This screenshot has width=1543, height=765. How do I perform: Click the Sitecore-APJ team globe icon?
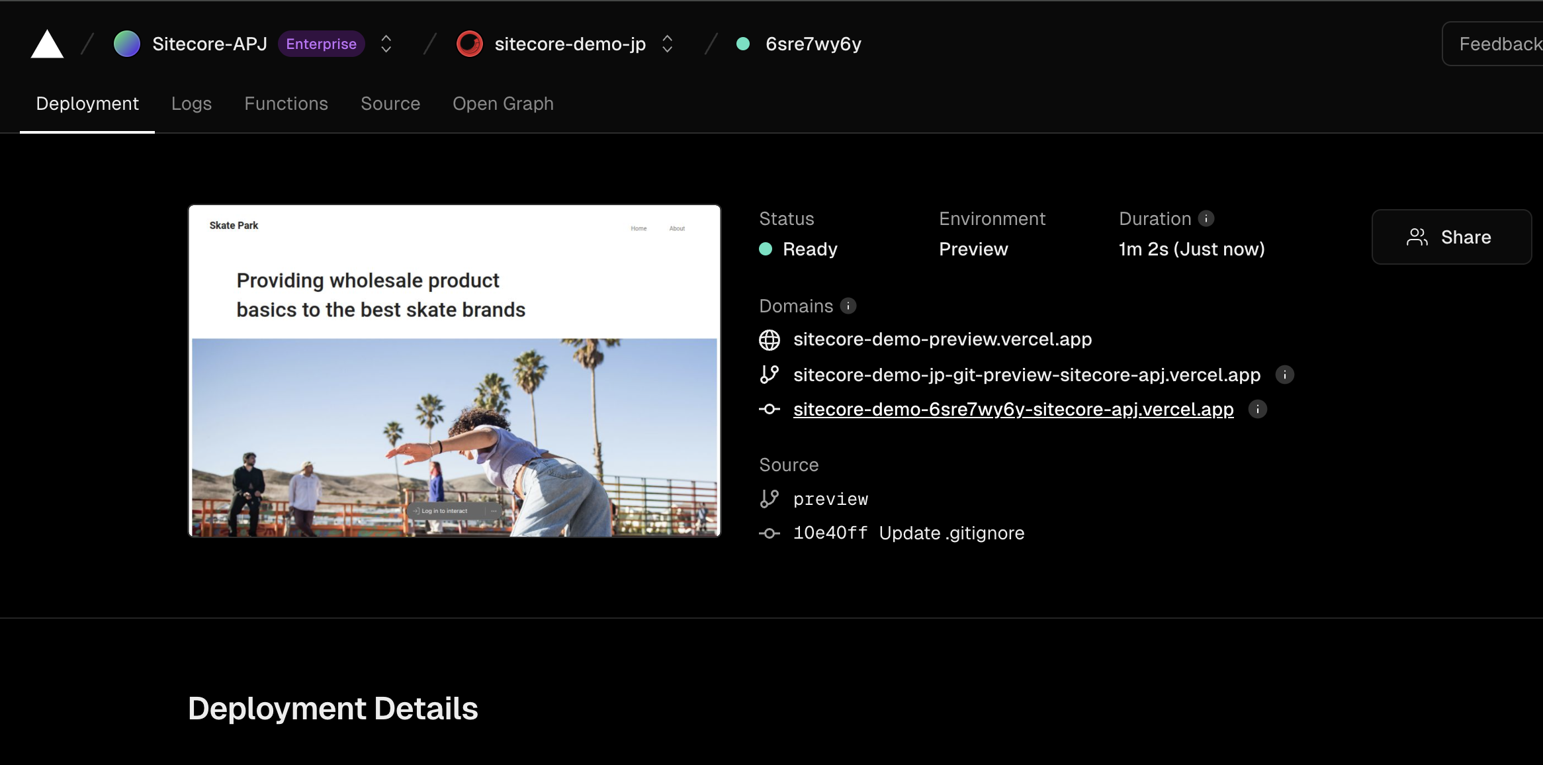(x=129, y=43)
